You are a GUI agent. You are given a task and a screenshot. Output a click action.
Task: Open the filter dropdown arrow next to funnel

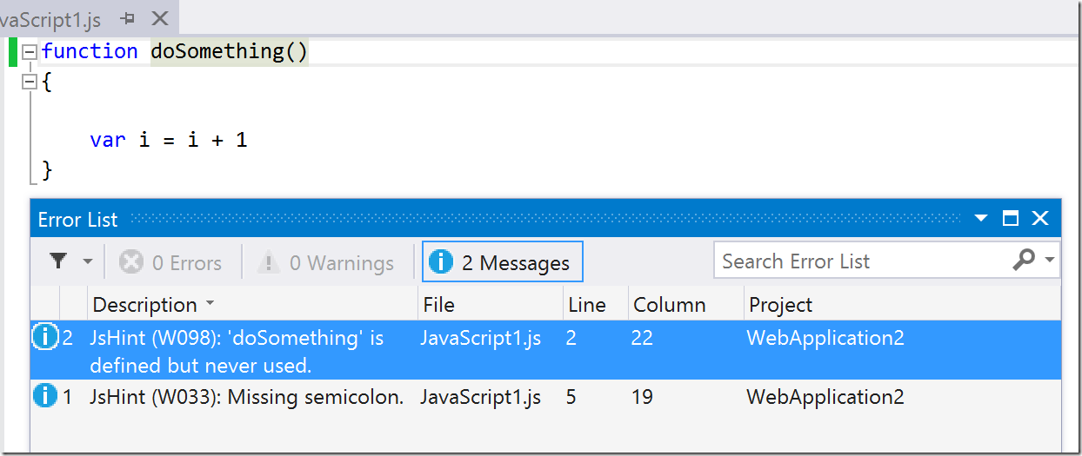pos(87,261)
